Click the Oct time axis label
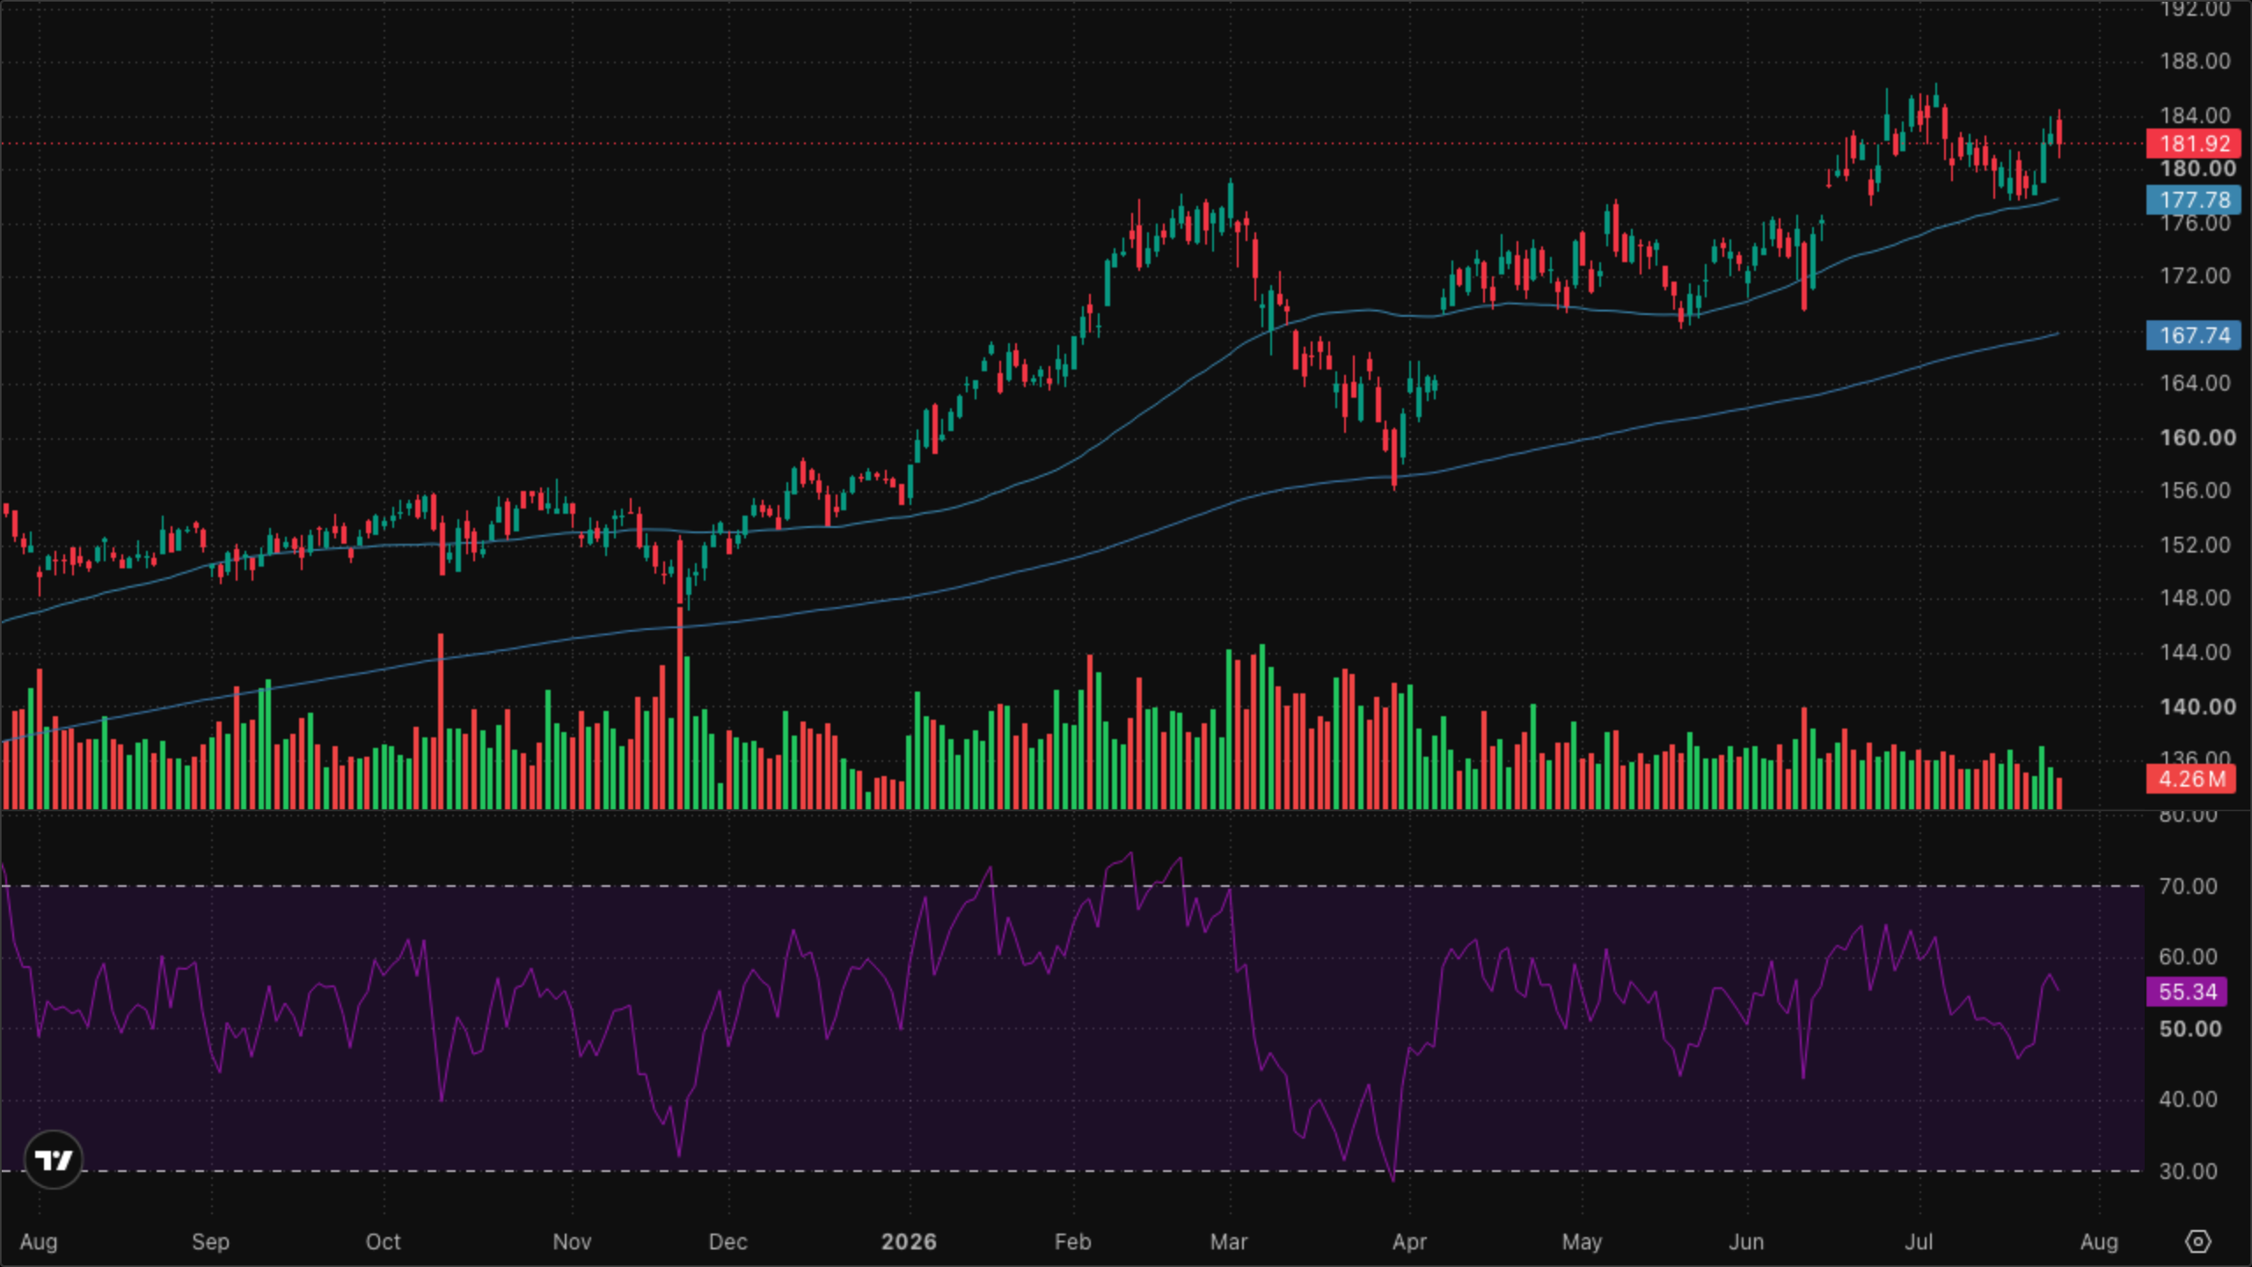 pyautogui.click(x=383, y=1241)
